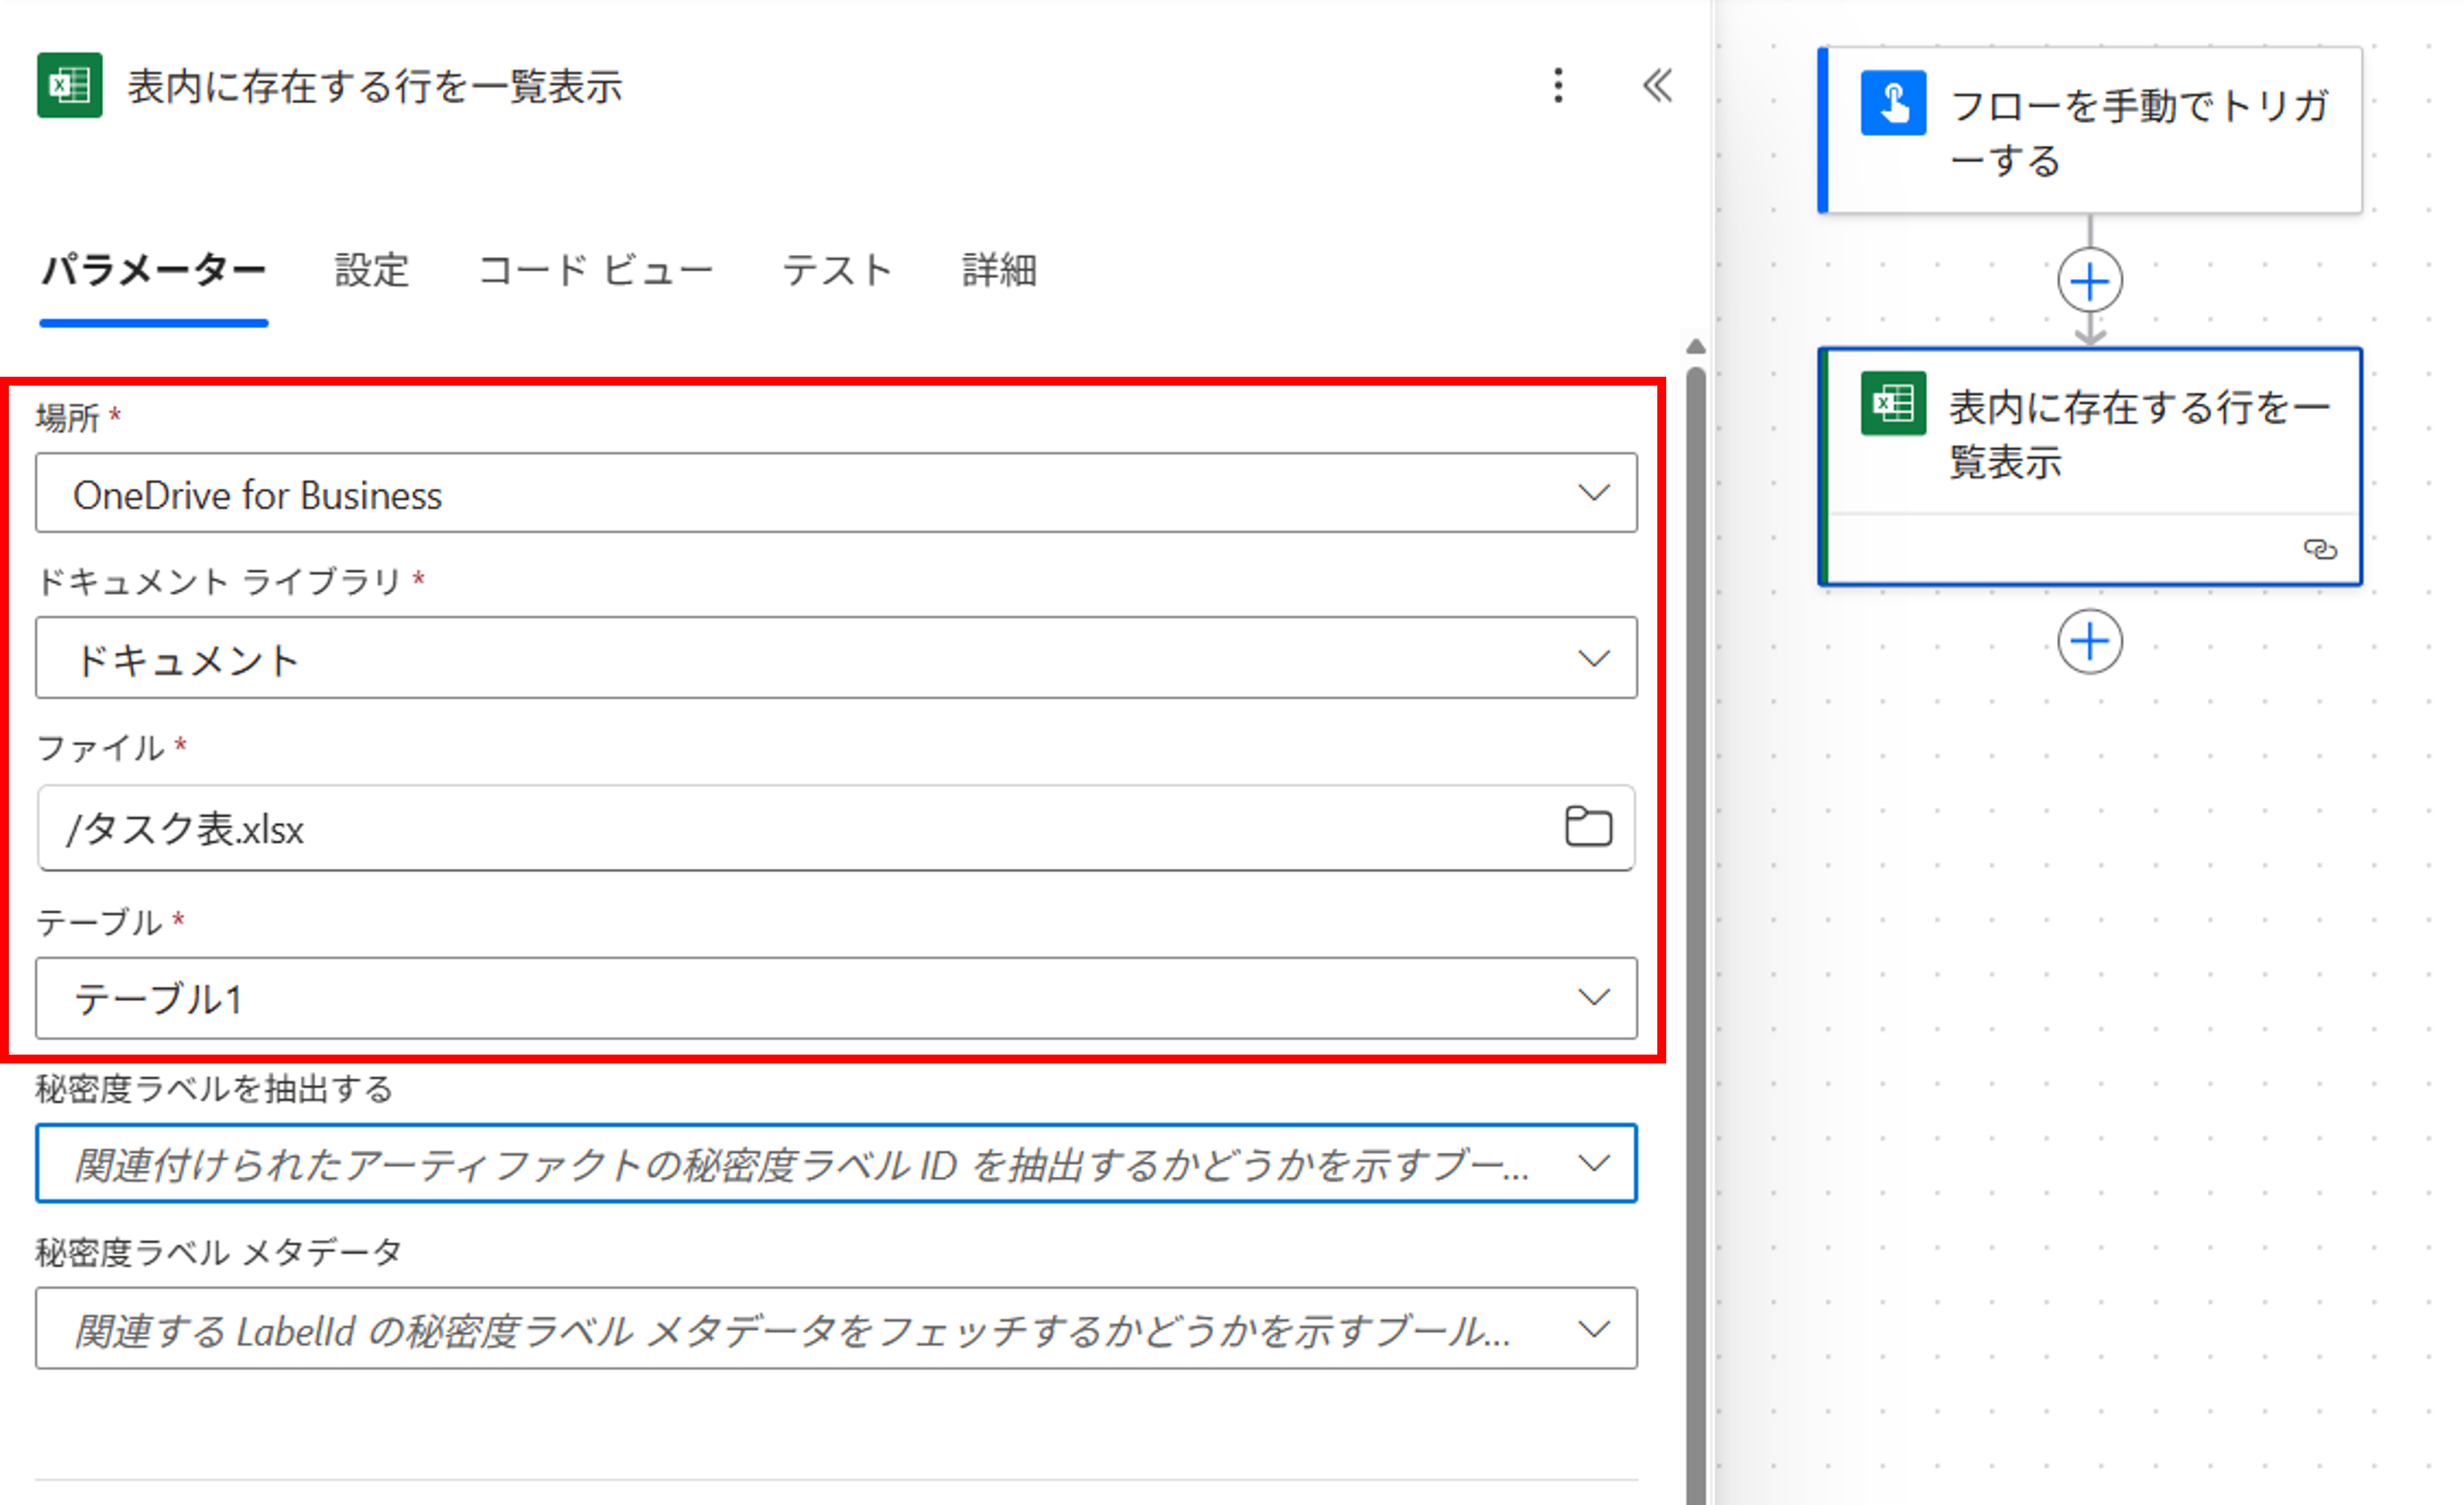Viewport: 2464px width, 1505px height.
Task: Select the パラメーター tab
Action: [153, 270]
